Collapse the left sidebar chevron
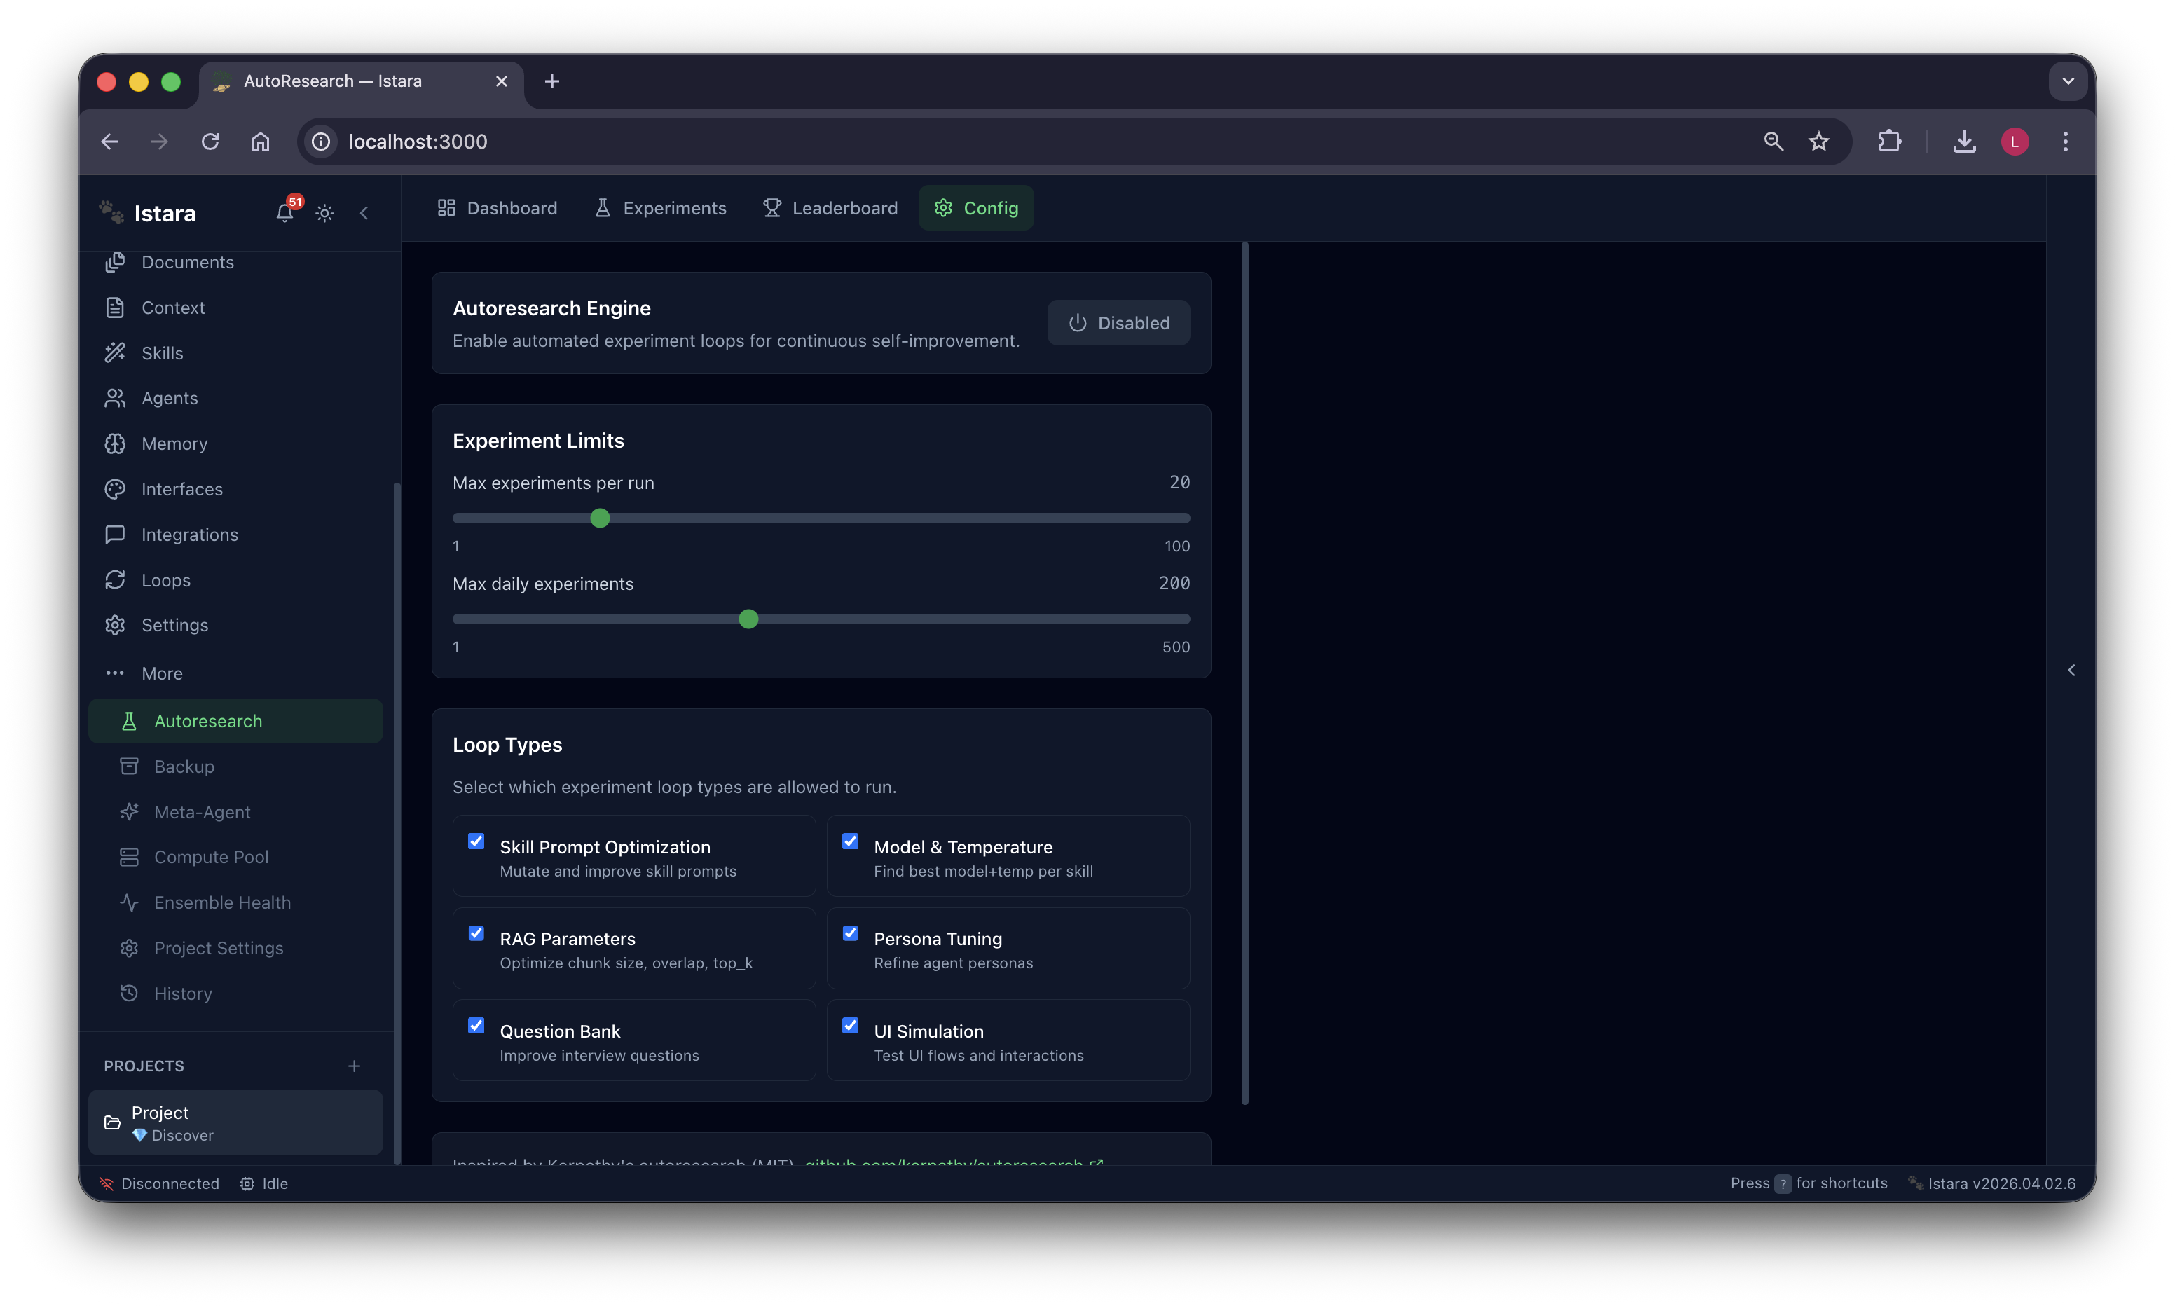 [364, 213]
